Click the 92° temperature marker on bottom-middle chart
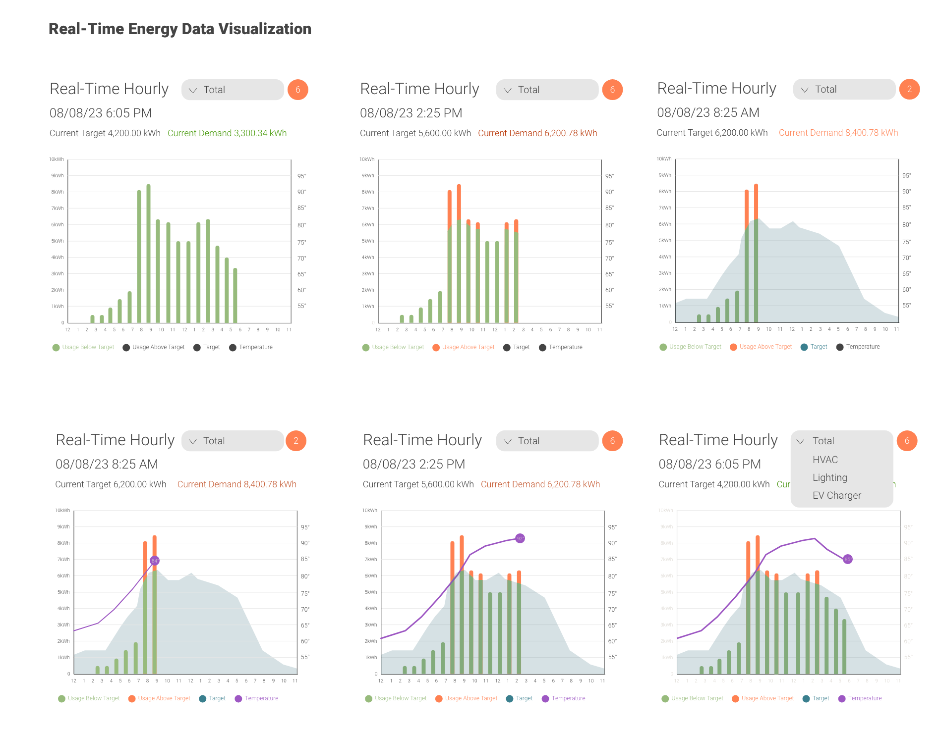This screenshot has height=730, width=940. pyautogui.click(x=520, y=538)
